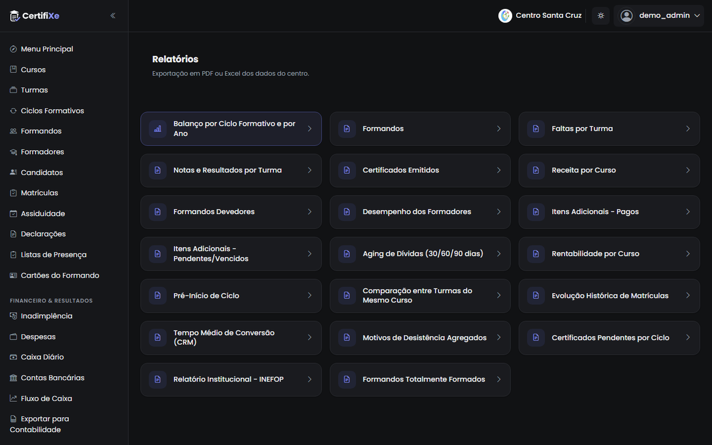
Task: Click the Cursos book icon in sidebar
Action: 14,69
